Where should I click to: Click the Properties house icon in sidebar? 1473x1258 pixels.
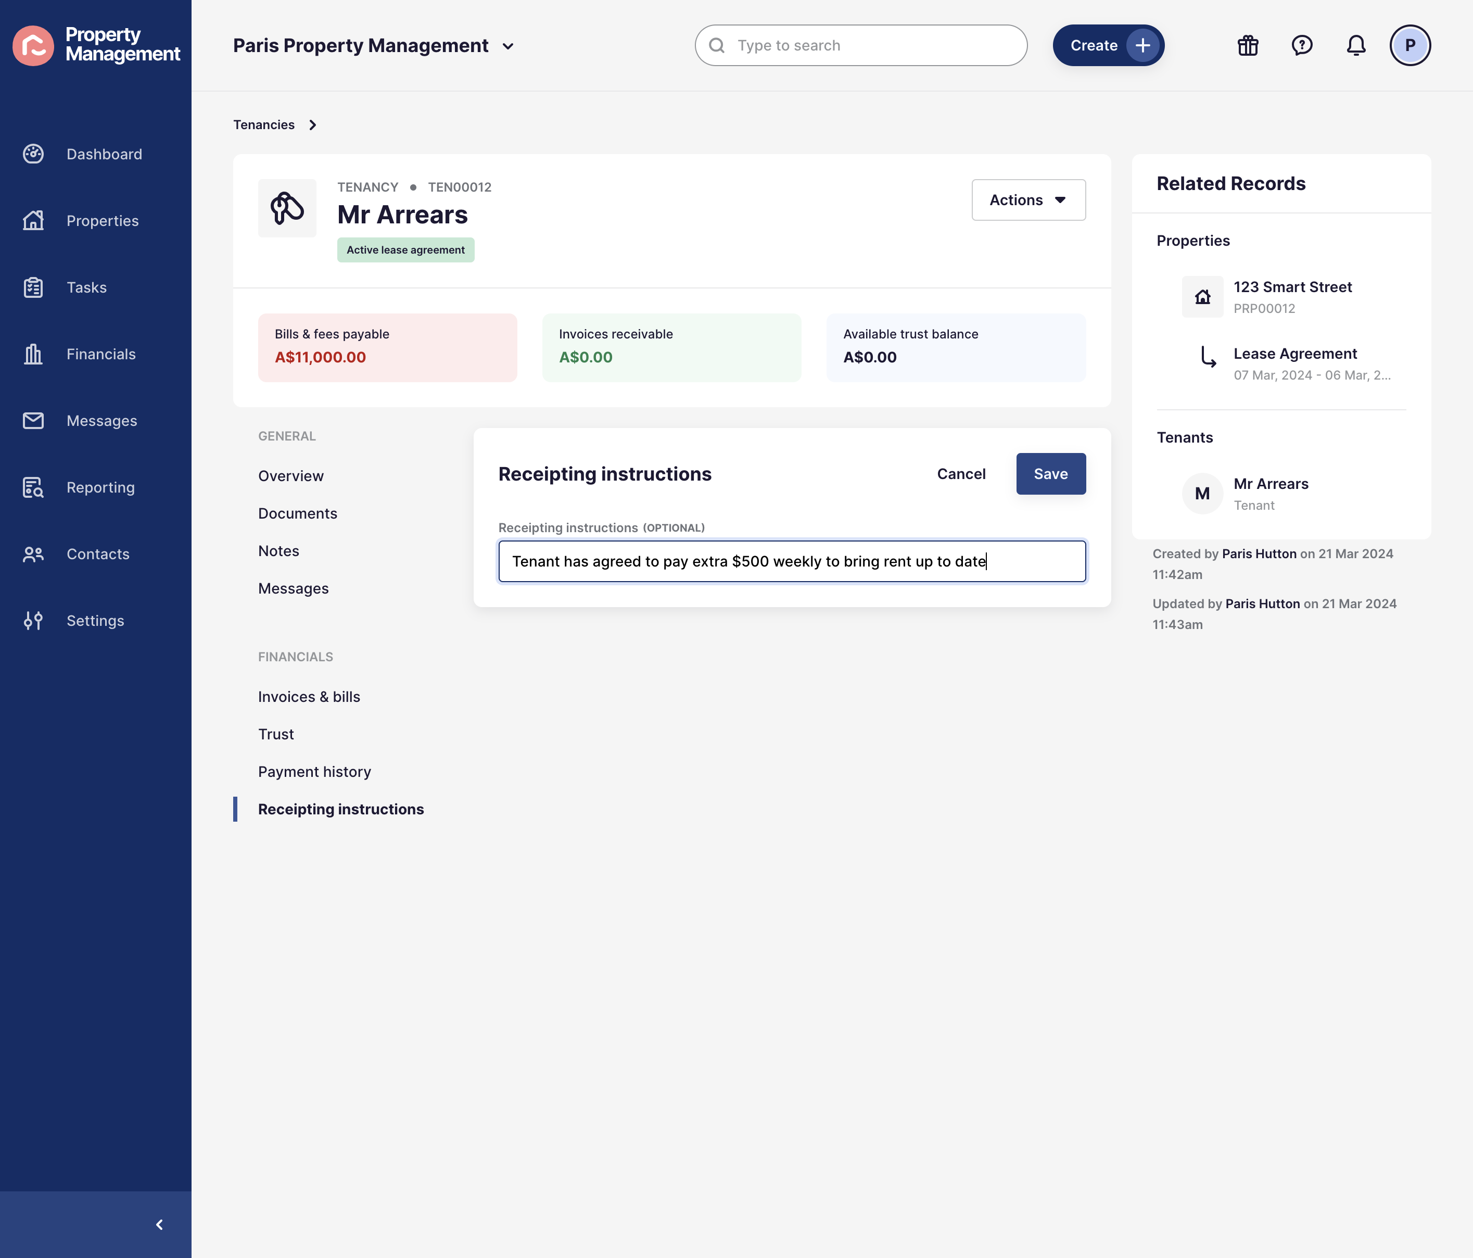coord(33,220)
